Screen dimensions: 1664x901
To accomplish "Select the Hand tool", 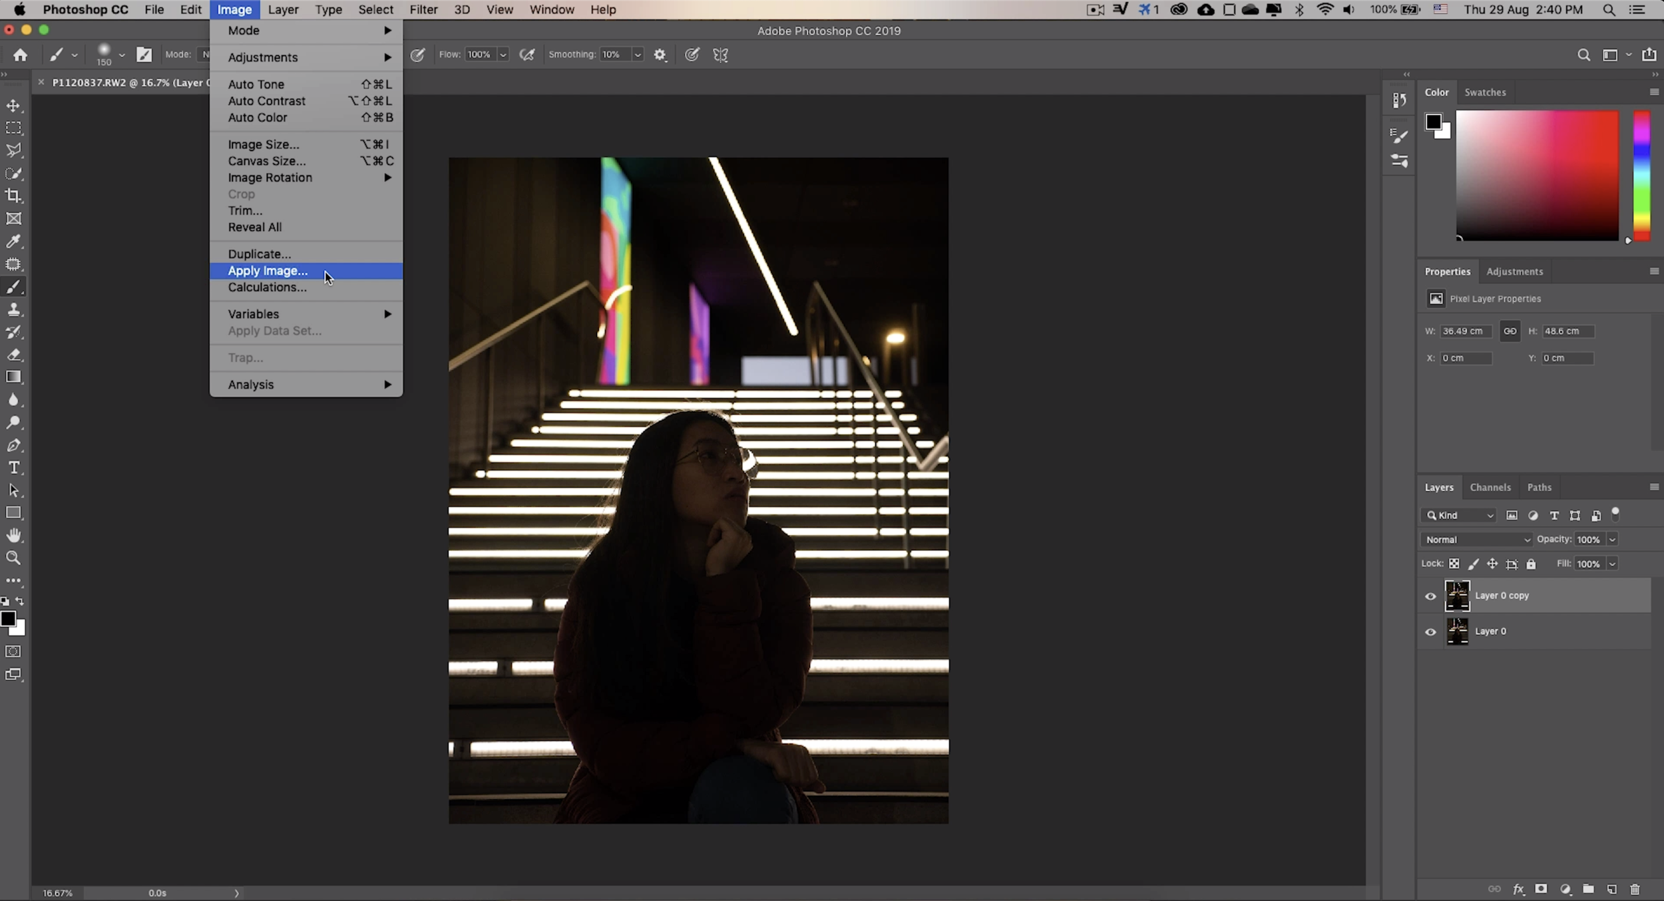I will tap(14, 535).
